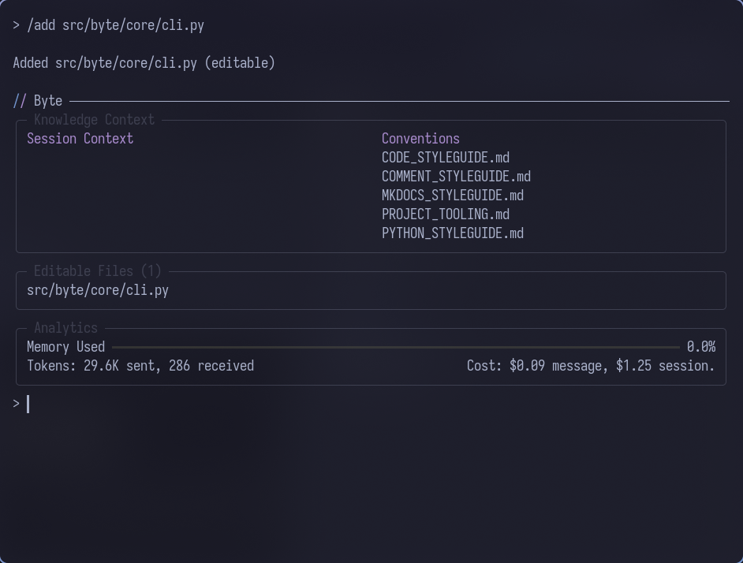The image size is (743, 563).
Task: Open CODE_STYLEGUIDE.md convention file
Action: [x=445, y=158]
